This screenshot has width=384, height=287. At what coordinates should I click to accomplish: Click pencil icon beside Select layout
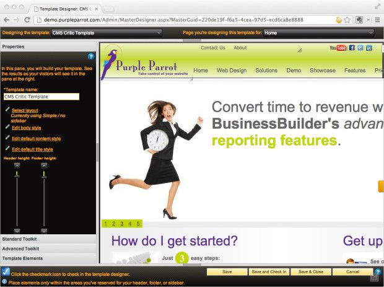[7, 109]
